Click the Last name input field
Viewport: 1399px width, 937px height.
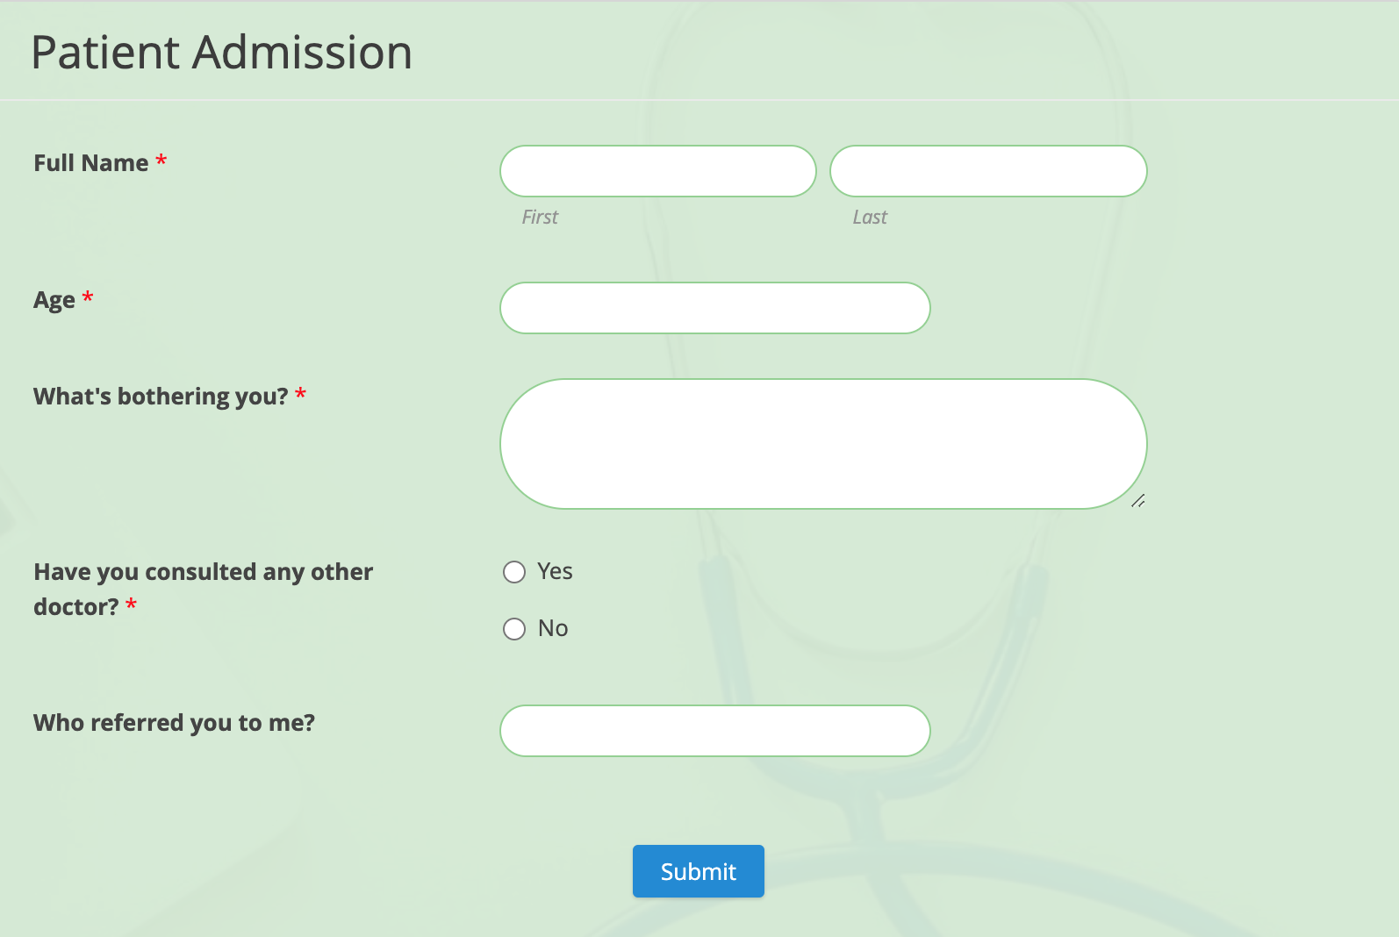(988, 171)
